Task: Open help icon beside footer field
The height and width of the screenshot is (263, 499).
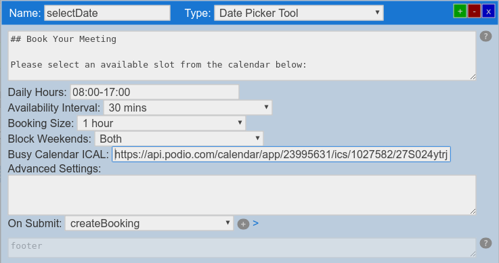Action: pyautogui.click(x=485, y=243)
